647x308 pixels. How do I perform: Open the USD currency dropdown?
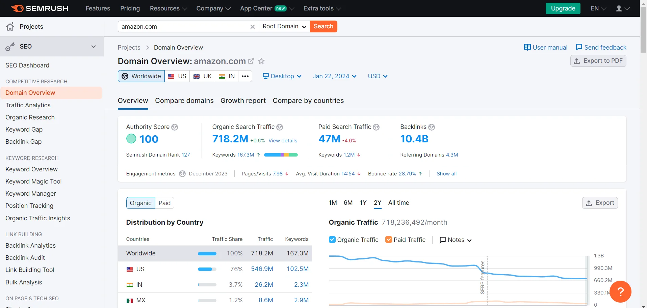[x=378, y=76]
